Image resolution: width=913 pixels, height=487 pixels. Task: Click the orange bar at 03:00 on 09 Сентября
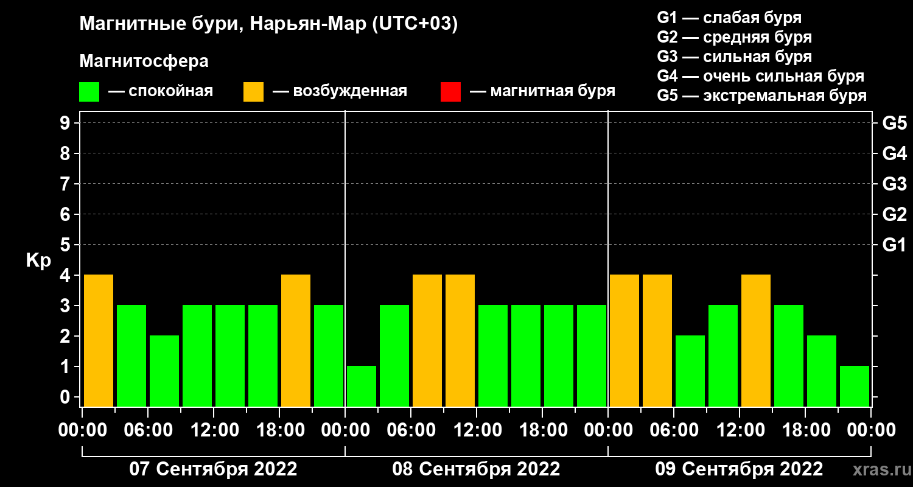click(x=657, y=340)
